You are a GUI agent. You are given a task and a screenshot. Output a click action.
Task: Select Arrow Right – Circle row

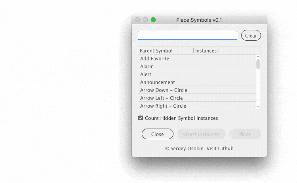197,106
